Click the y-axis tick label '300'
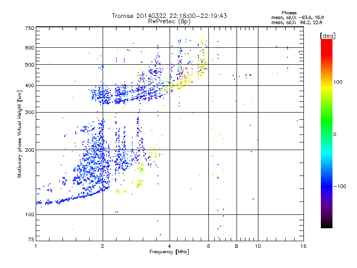The image size is (357, 268). (29, 113)
